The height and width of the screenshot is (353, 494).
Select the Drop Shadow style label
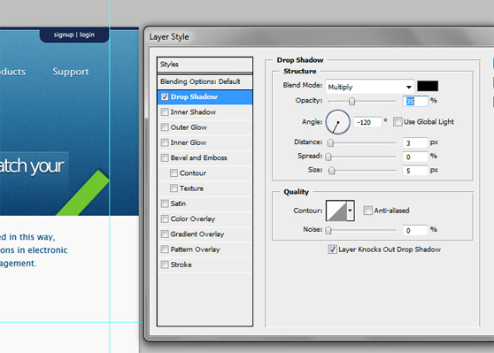click(x=194, y=96)
